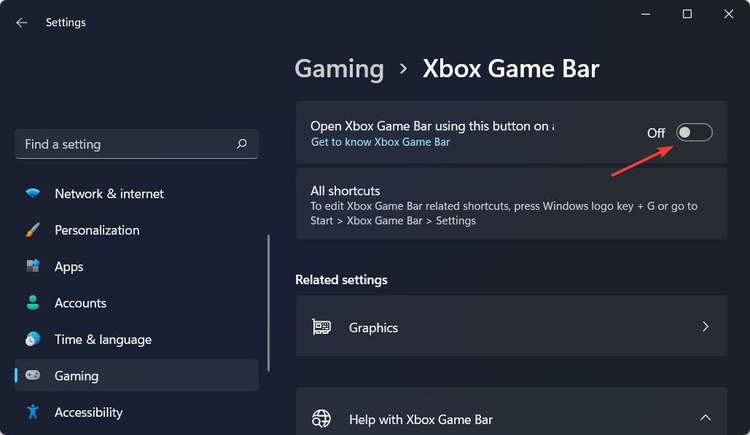Click the Accessibility figure icon

click(x=33, y=412)
